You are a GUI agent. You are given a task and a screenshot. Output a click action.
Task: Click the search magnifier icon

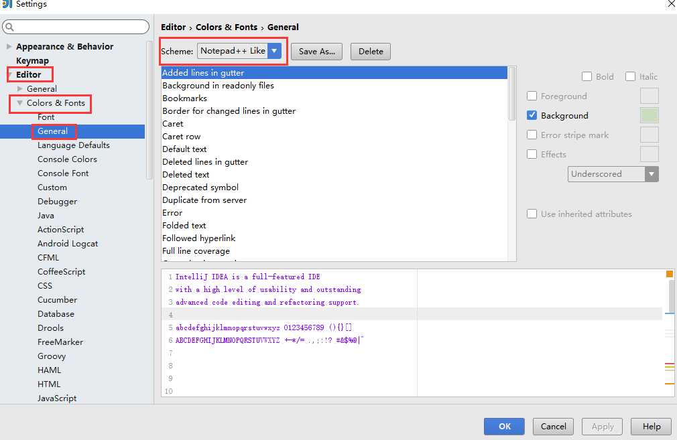tap(9, 27)
